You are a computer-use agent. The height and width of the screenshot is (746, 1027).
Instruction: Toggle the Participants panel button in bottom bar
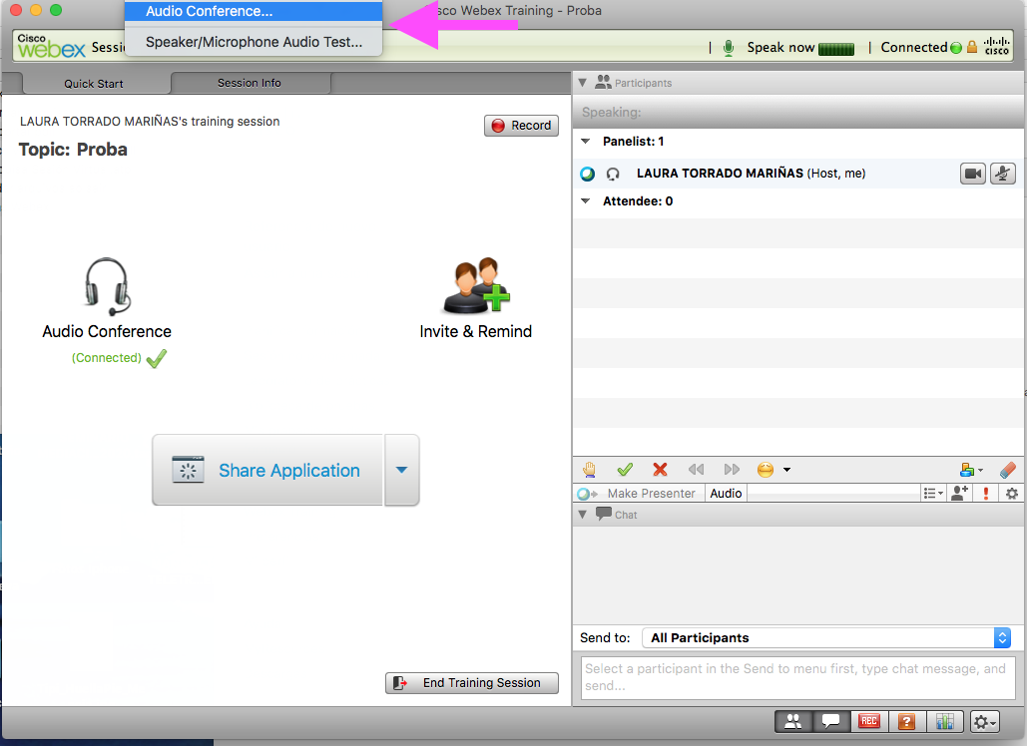point(792,722)
